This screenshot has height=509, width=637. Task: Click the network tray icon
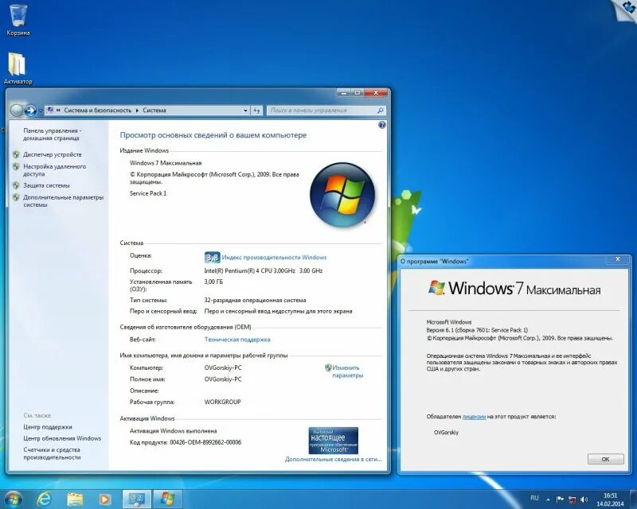coord(572,499)
